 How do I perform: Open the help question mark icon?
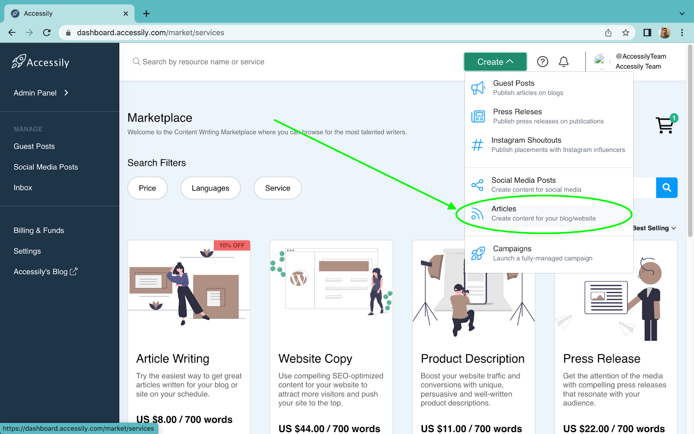tap(543, 62)
